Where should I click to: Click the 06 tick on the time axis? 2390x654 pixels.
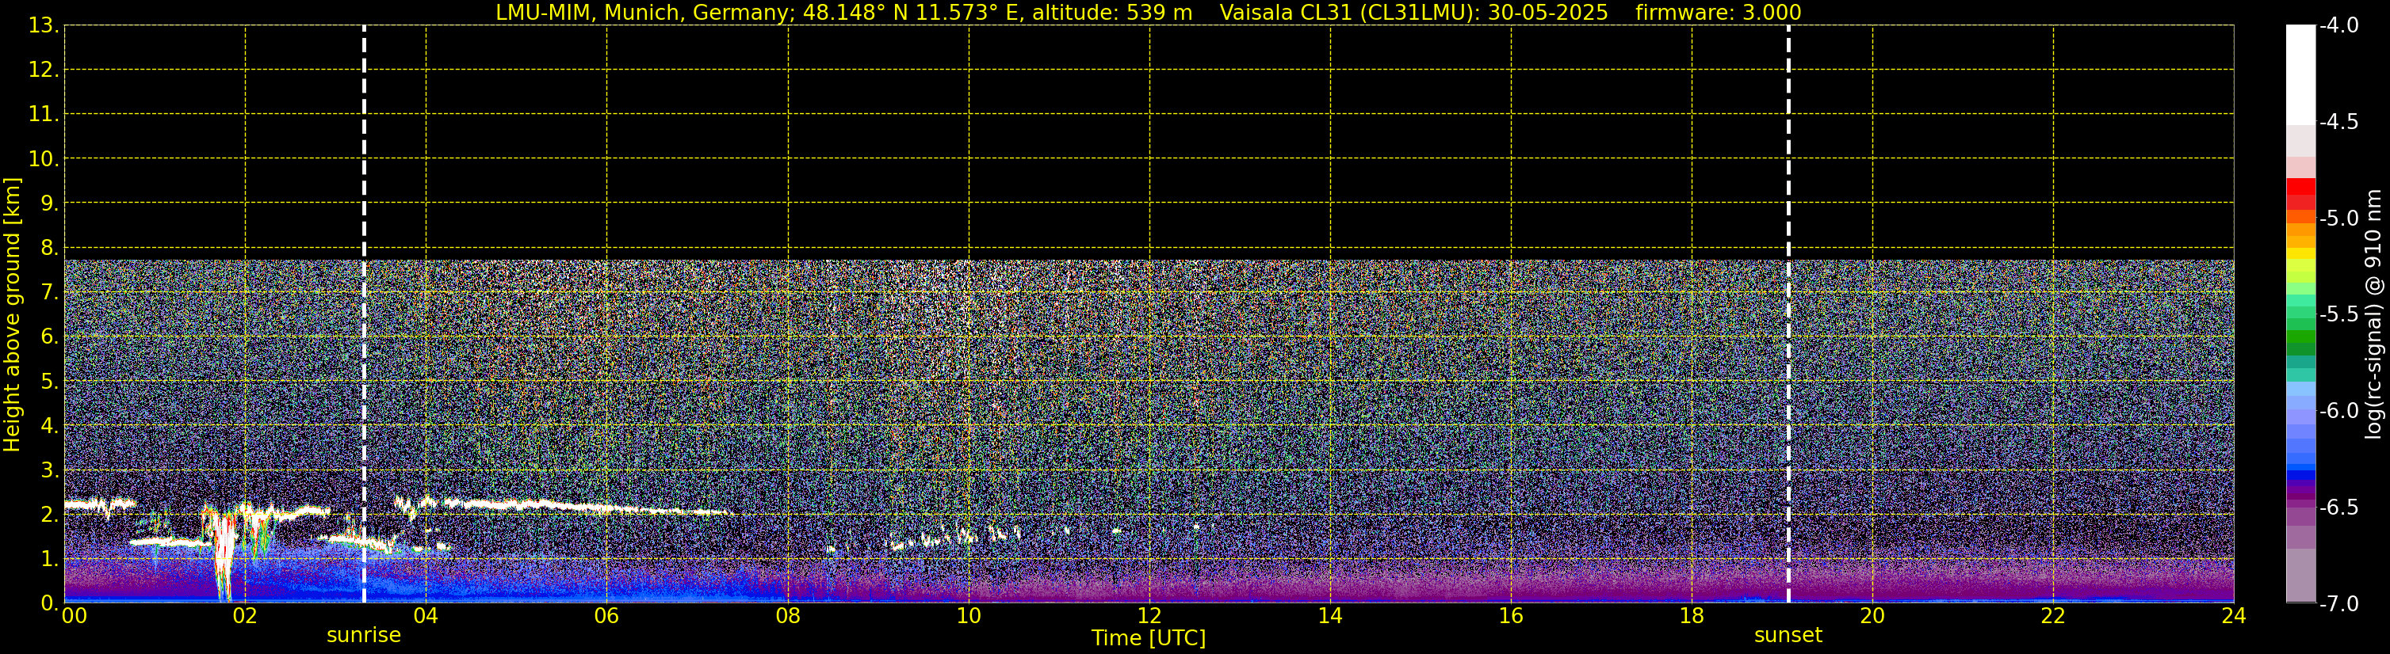click(606, 616)
